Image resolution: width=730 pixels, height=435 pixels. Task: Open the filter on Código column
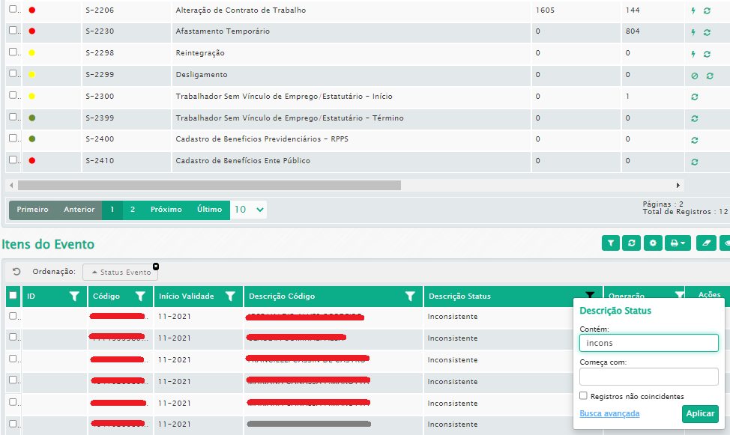[140, 296]
